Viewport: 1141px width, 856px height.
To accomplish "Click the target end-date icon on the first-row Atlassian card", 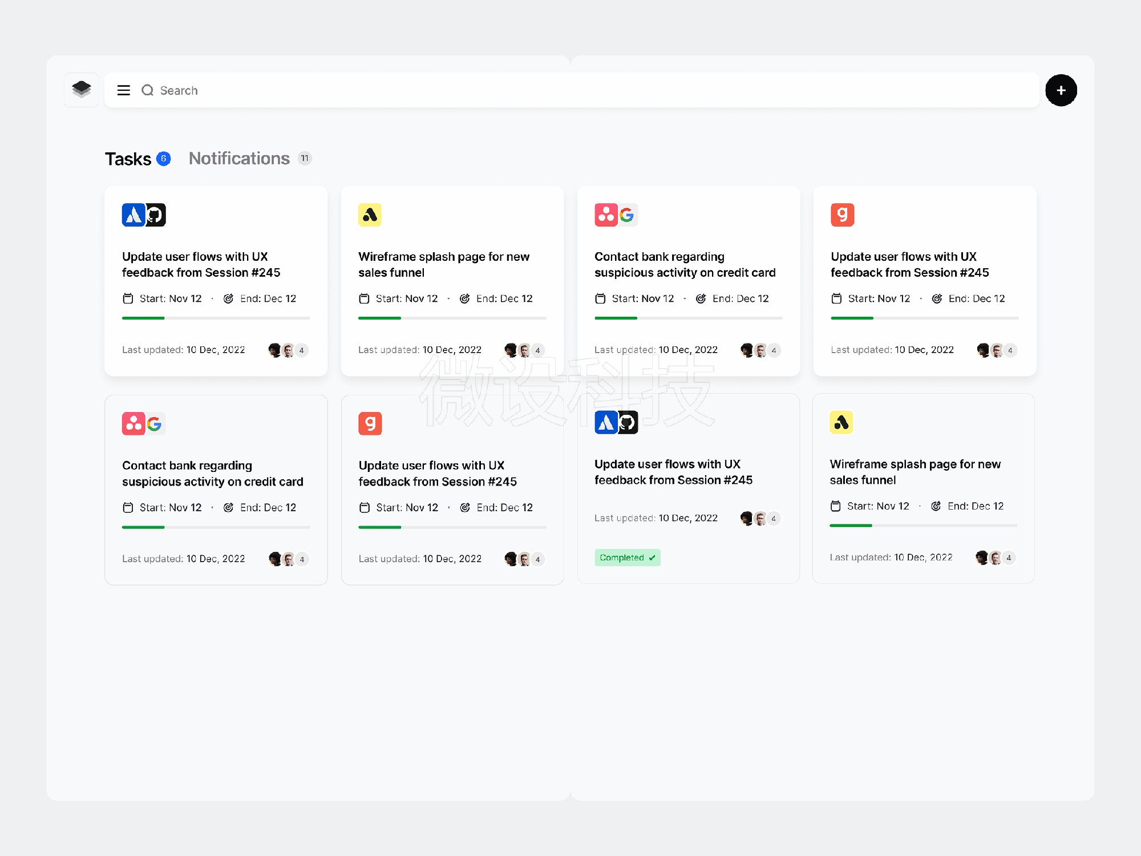I will [x=228, y=298].
